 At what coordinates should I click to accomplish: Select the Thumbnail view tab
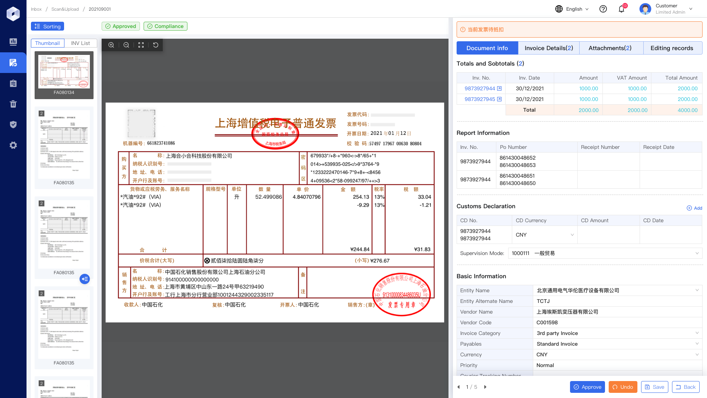pos(48,43)
